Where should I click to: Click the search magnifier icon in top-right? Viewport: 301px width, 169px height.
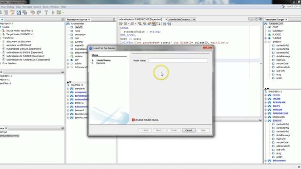283,7
